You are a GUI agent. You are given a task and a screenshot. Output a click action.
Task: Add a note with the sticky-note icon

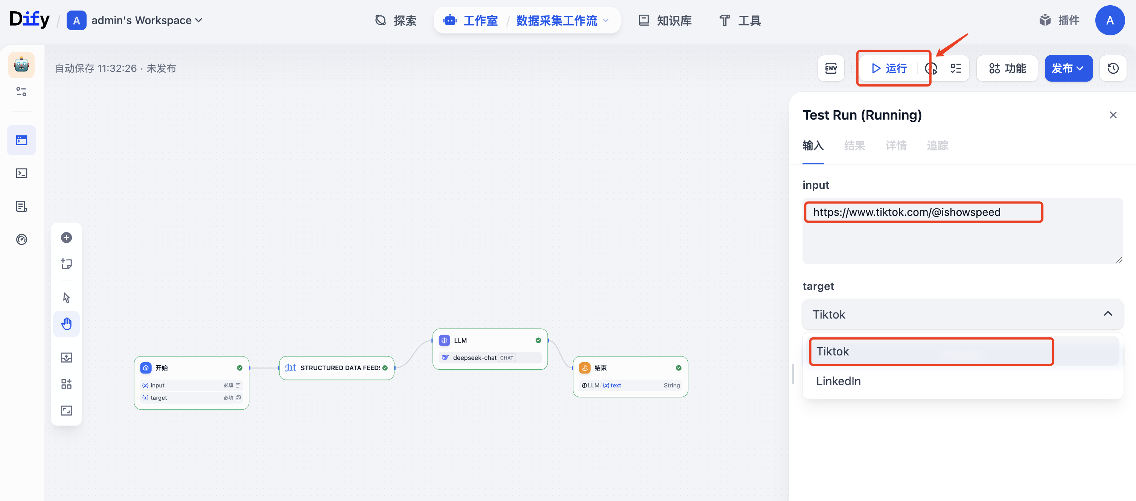(x=66, y=264)
